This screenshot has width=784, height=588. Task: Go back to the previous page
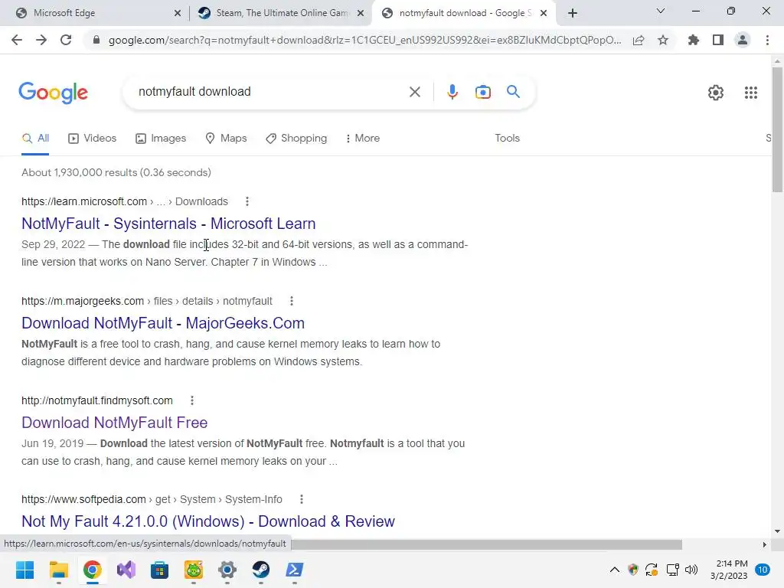[x=17, y=40]
